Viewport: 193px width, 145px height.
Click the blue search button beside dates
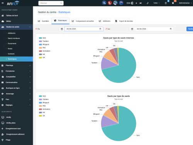coord(190,29)
